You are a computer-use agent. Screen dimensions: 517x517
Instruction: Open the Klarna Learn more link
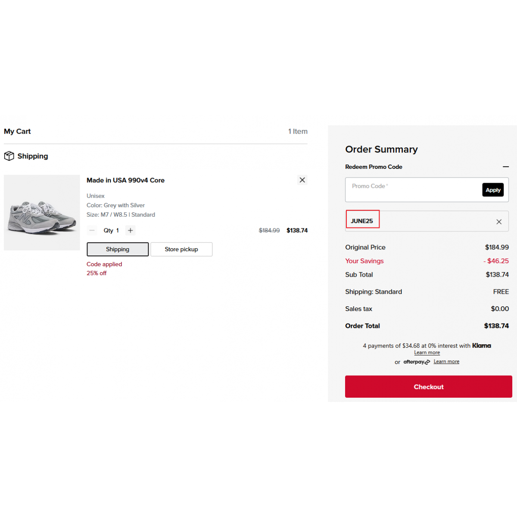427,352
